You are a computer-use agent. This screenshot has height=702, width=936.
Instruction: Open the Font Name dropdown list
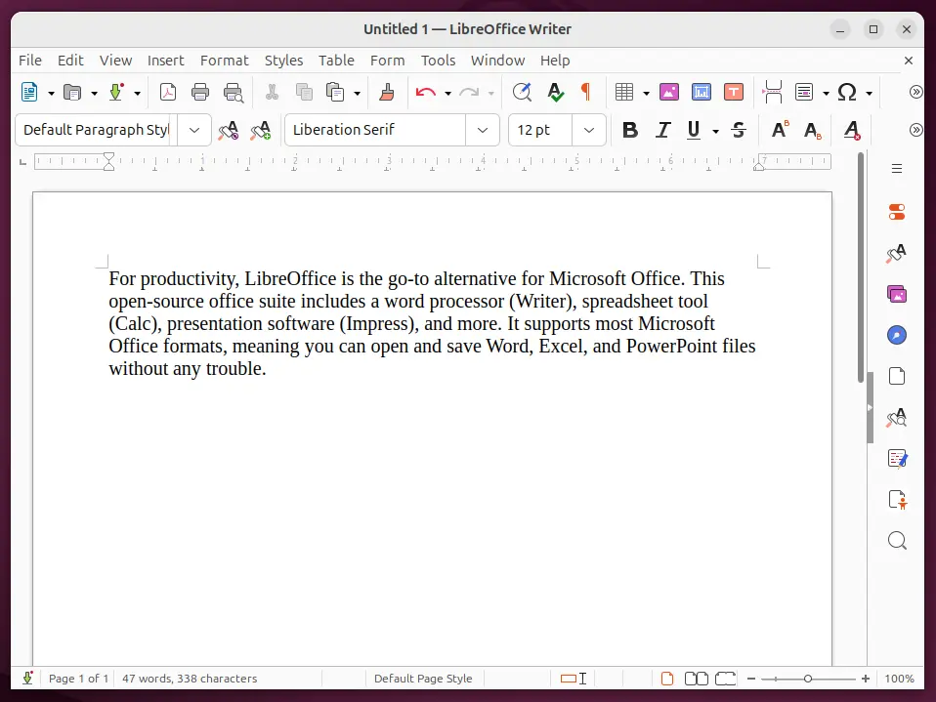pos(483,130)
